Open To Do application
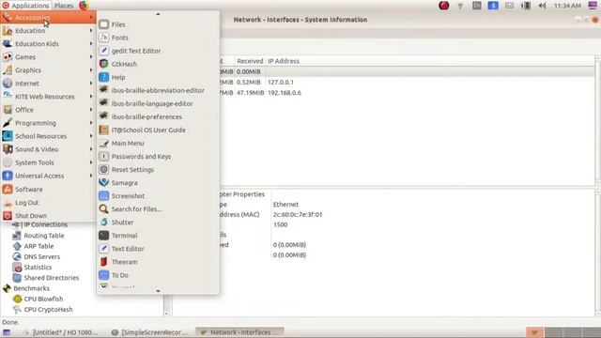The image size is (601, 338). coord(158,275)
